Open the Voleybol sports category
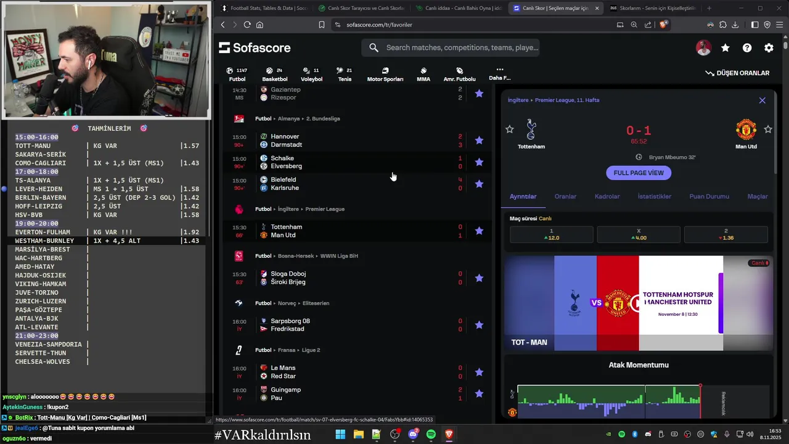789x444 pixels. [311, 74]
